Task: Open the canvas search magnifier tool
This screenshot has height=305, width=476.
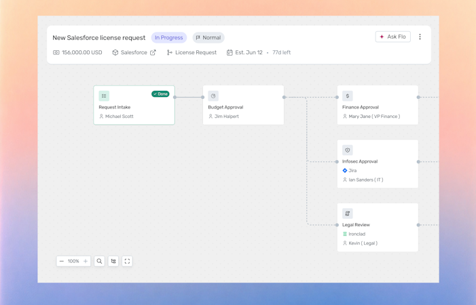Action: [x=99, y=261]
